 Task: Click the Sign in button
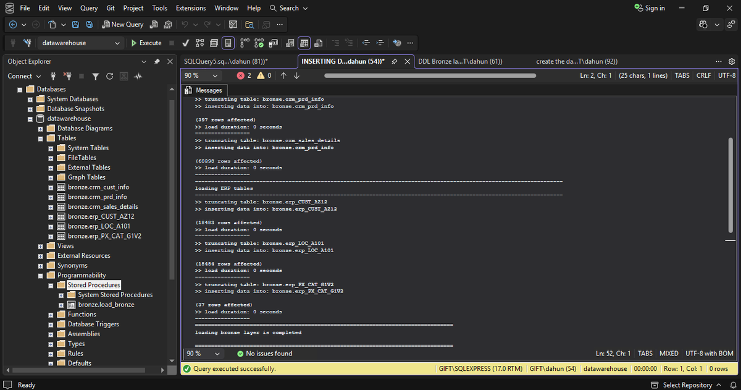point(650,8)
